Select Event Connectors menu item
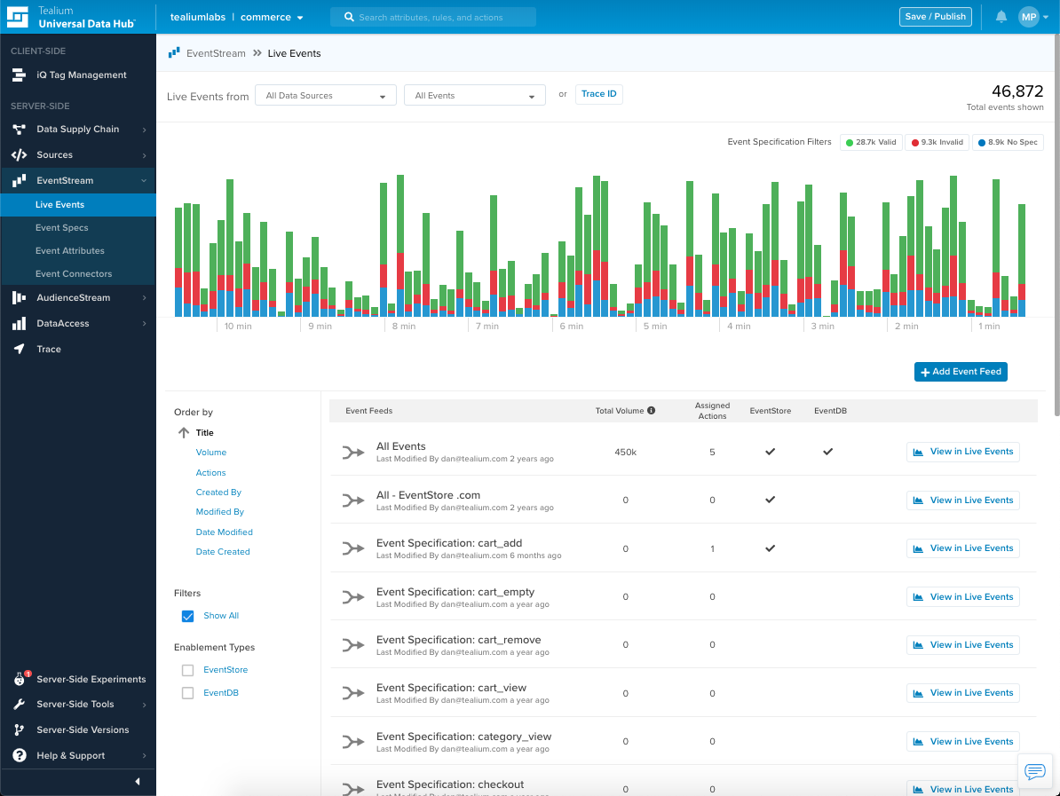This screenshot has height=796, width=1060. (x=74, y=274)
